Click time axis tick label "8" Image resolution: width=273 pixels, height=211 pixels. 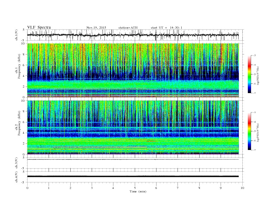[x=199, y=188]
